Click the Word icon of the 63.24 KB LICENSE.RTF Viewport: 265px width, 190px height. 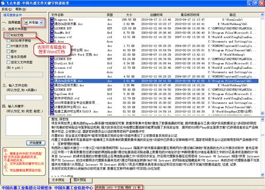click(x=52, y=59)
